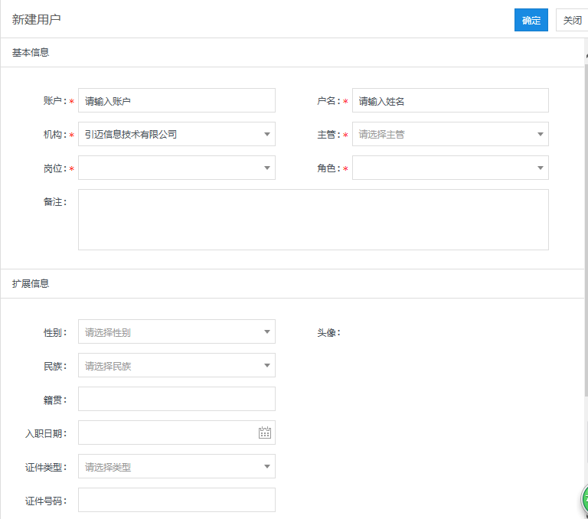Click the 基本信息 section header
The width and height of the screenshot is (588, 519).
(31, 53)
